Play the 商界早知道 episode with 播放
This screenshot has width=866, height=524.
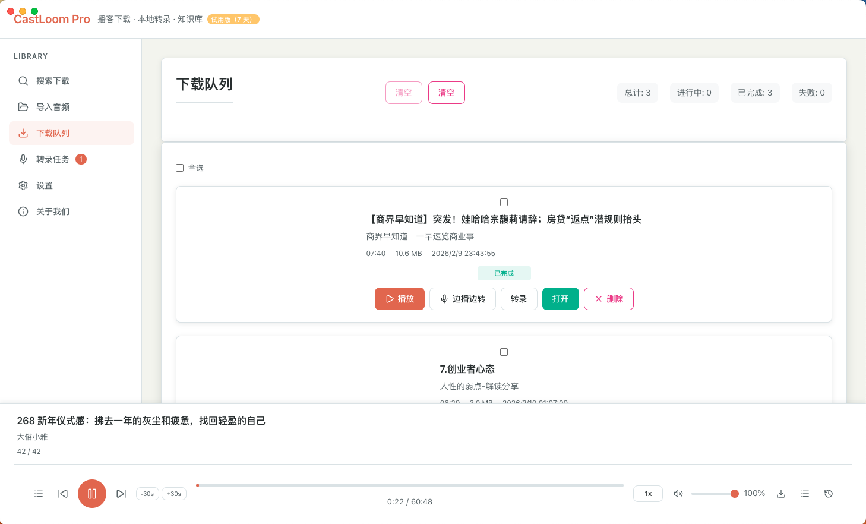coord(399,299)
